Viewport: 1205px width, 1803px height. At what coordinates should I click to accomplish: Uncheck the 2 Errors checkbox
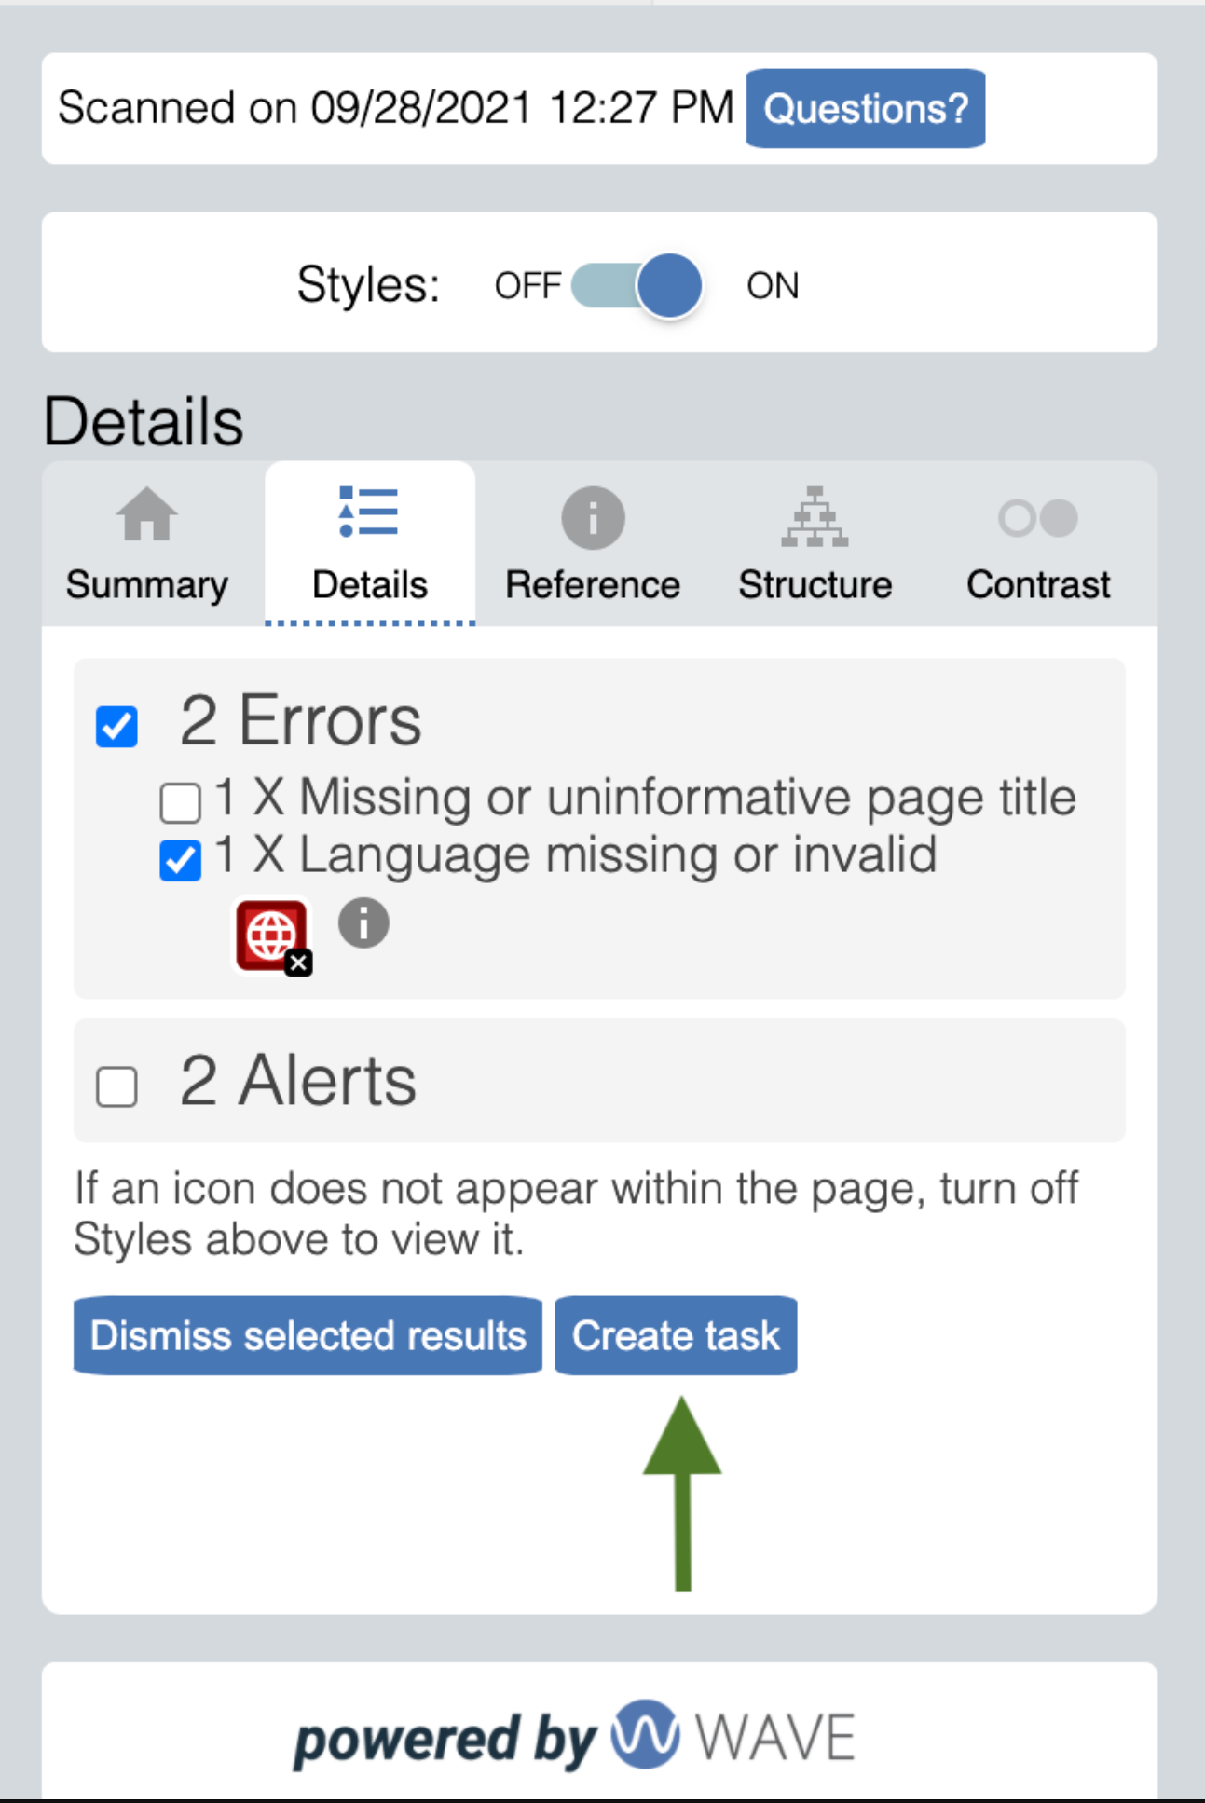click(x=116, y=727)
